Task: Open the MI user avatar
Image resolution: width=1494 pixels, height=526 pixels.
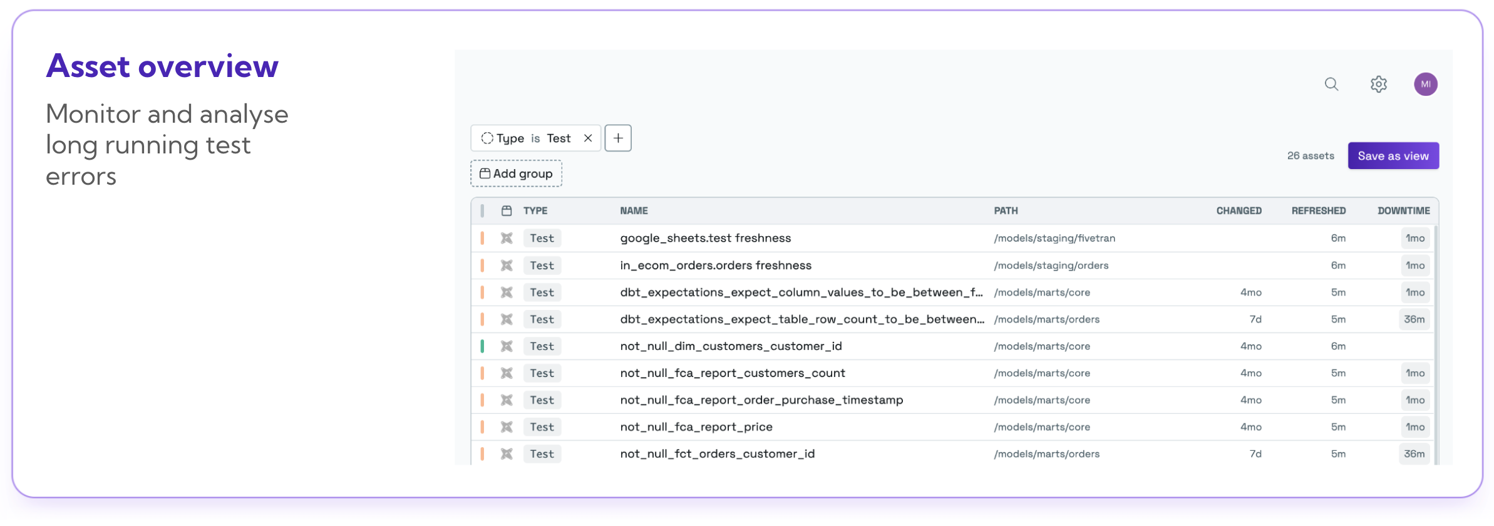Action: click(1425, 85)
